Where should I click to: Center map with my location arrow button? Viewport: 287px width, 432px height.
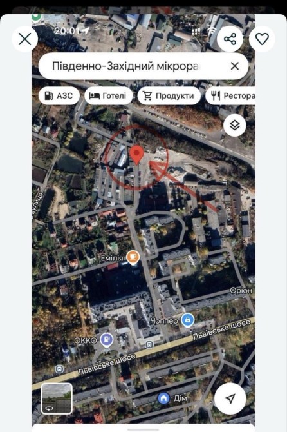click(230, 398)
